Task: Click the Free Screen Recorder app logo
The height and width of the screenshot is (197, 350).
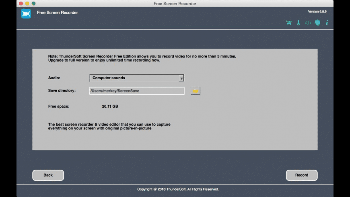Action: tap(26, 14)
